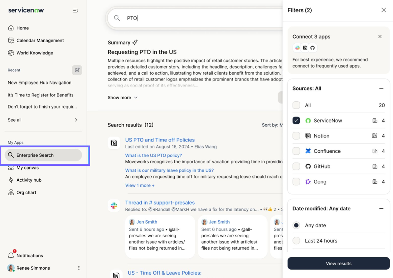Image resolution: width=393 pixels, height=278 pixels.
Task: Check the Confluence source checkbox
Action: (296, 151)
